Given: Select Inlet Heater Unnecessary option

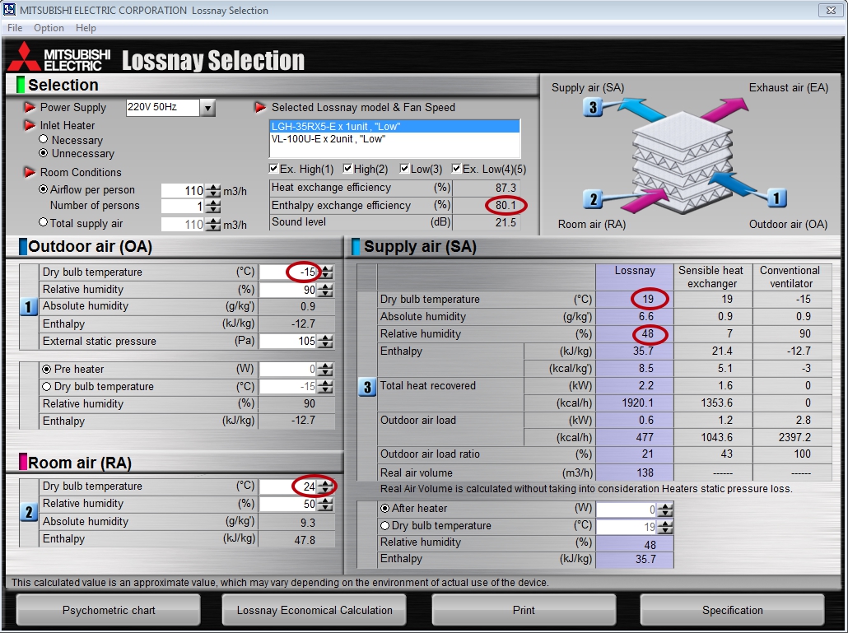Looking at the screenshot, I should [44, 153].
